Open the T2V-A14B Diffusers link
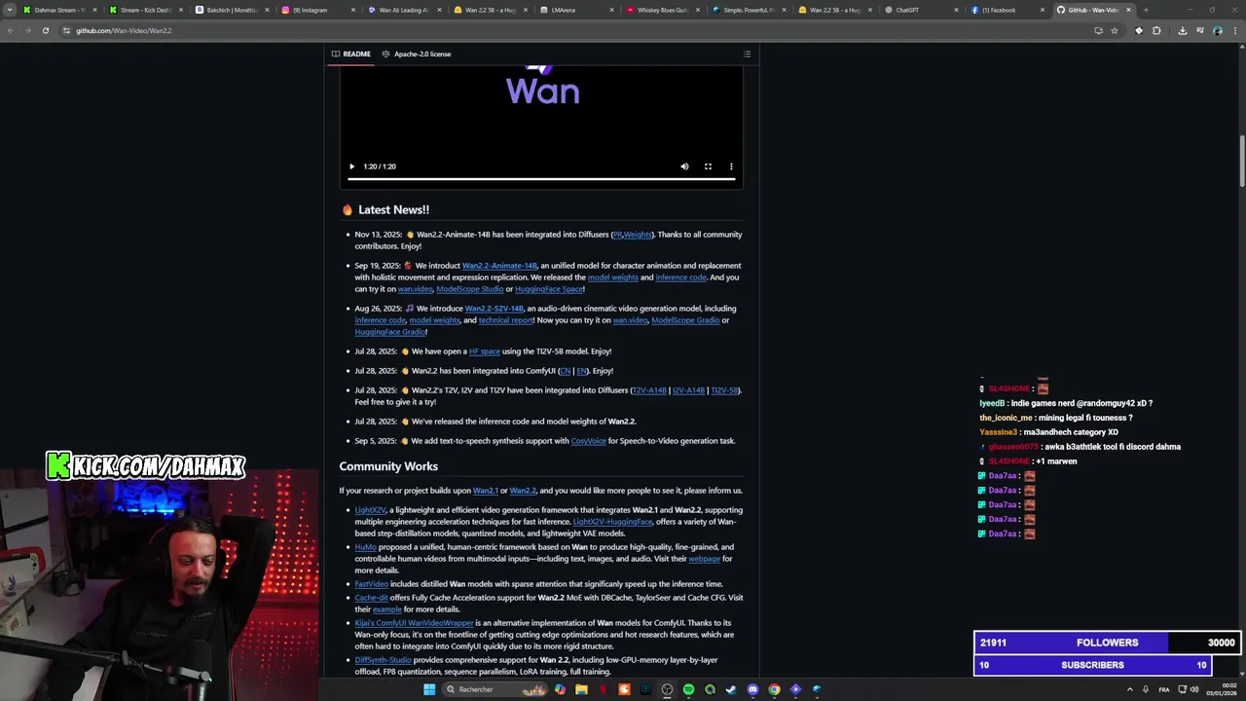This screenshot has height=701, width=1246. (x=649, y=390)
